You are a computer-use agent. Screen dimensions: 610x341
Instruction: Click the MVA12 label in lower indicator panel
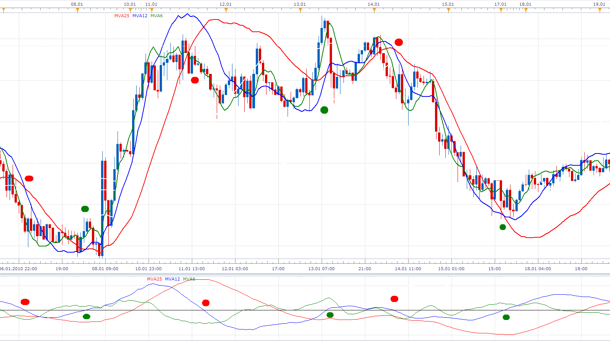[x=172, y=279]
